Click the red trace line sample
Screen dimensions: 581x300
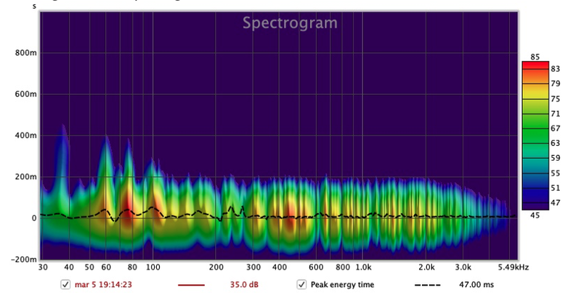192,285
